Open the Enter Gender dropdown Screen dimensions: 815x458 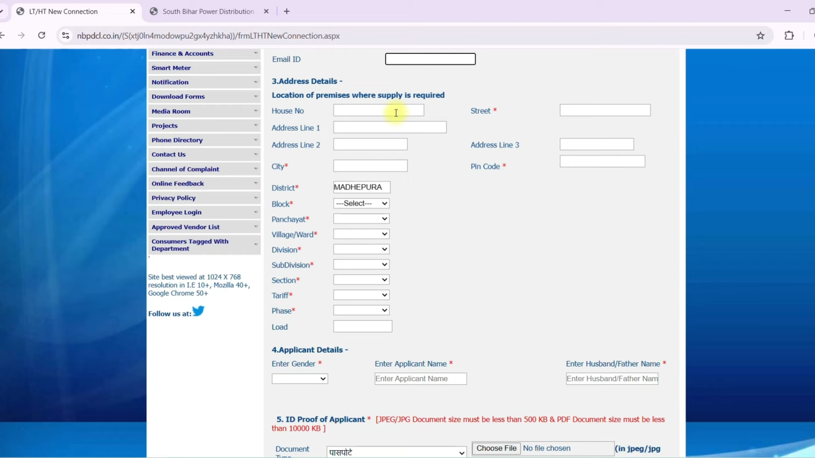point(299,379)
